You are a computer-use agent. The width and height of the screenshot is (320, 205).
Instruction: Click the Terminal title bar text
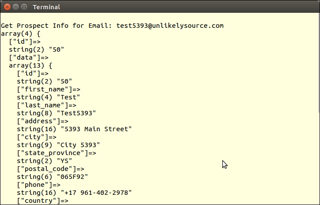[46, 7]
